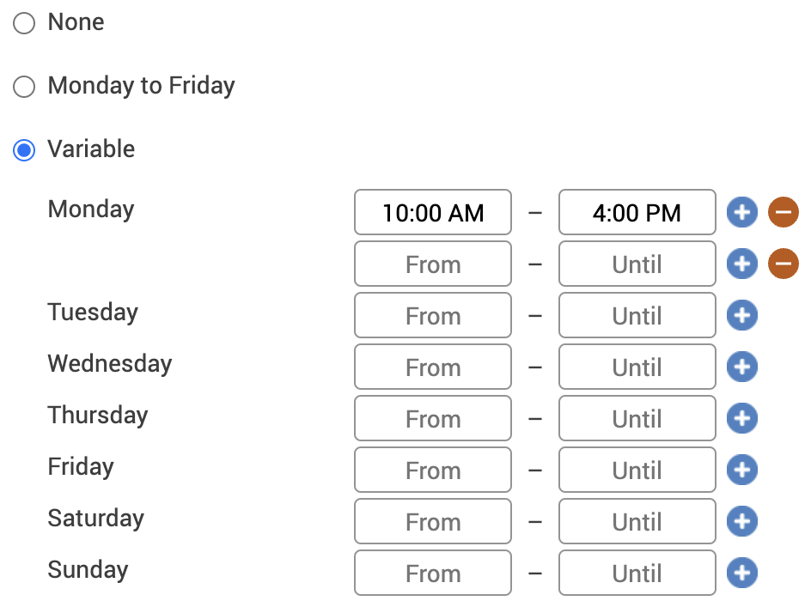Open Monday's 10:00 AM start time field
The image size is (811, 601).
[x=433, y=212]
